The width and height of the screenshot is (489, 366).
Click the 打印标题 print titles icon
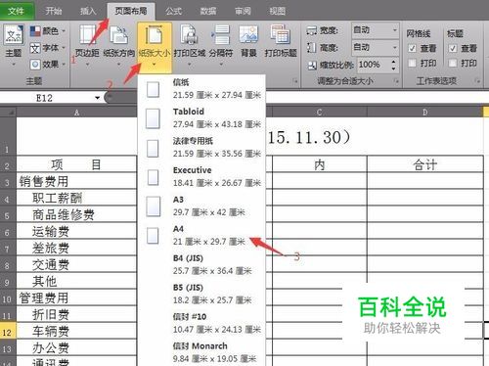click(x=281, y=34)
